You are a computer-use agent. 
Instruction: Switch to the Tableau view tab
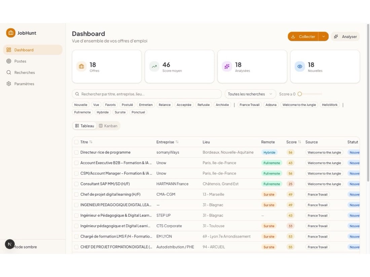click(x=84, y=126)
